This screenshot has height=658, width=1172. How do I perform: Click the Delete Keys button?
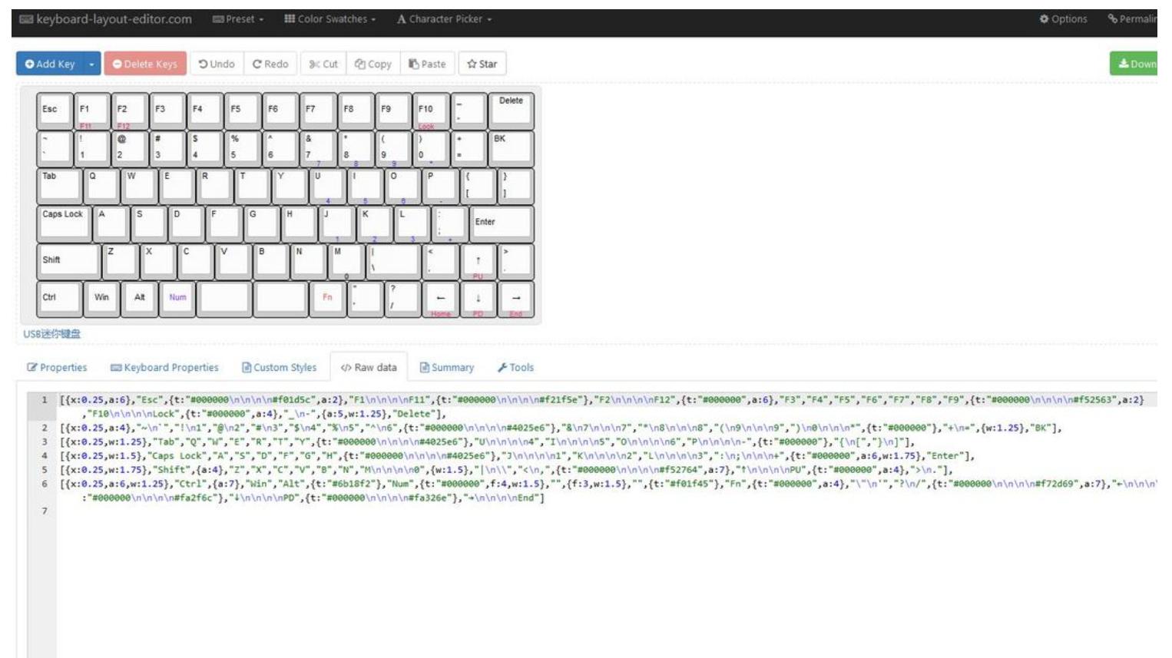[x=145, y=64]
